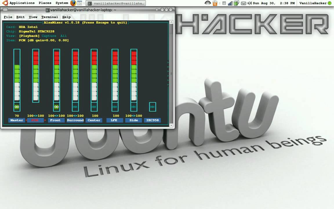334x209 pixels.
Task: Toggle the Front channel mute box
Action: click(57, 107)
